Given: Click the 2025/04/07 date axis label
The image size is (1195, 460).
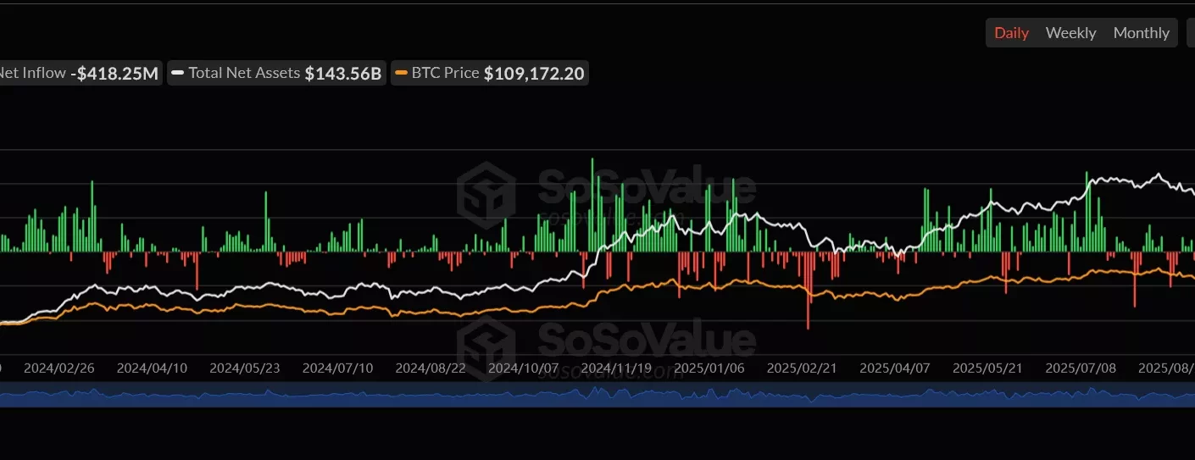Looking at the screenshot, I should (895, 369).
